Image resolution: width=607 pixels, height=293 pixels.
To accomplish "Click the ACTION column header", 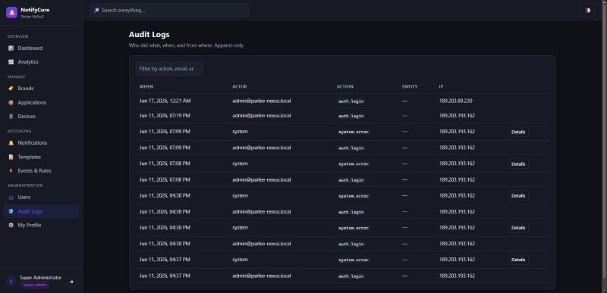I will (345, 87).
